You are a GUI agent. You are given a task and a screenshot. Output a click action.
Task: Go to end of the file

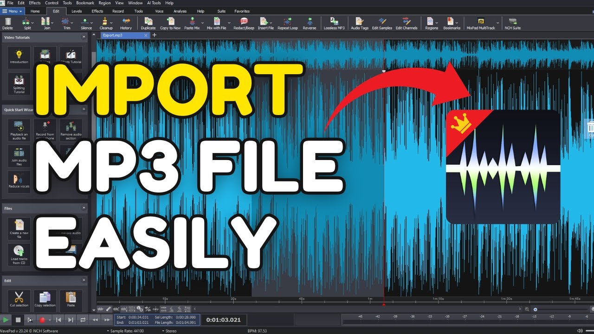pyautogui.click(x=71, y=320)
